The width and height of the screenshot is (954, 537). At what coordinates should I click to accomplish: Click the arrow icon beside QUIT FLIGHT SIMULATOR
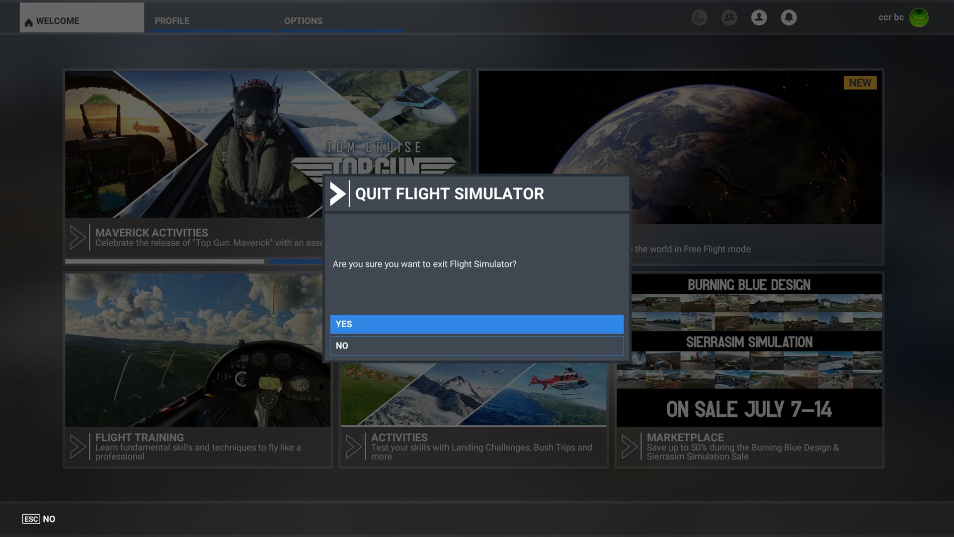pos(337,194)
